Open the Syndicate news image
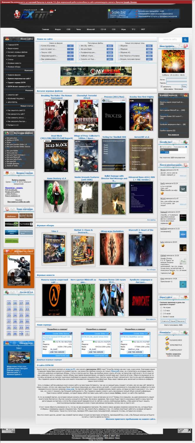195x443 pixels. tap(141, 300)
